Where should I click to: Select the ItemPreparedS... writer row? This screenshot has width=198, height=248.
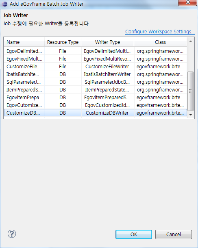[96, 90]
